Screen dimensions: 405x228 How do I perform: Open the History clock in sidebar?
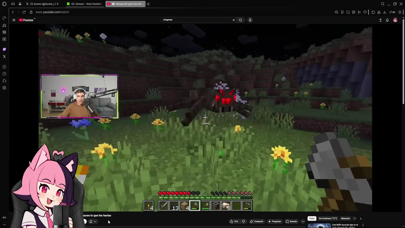click(4, 74)
